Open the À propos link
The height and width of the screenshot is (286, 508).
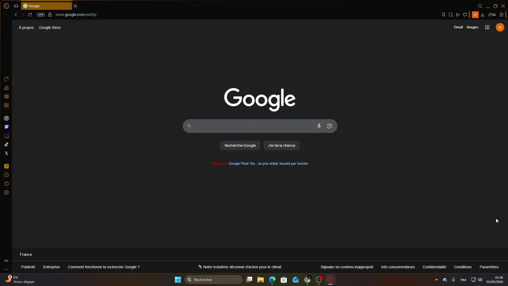[x=26, y=28]
